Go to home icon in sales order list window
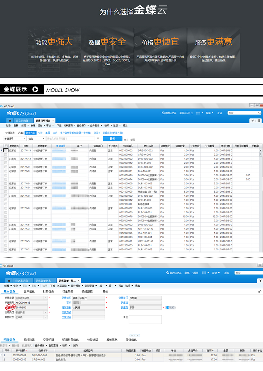The image size is (263, 371). pos(10,121)
